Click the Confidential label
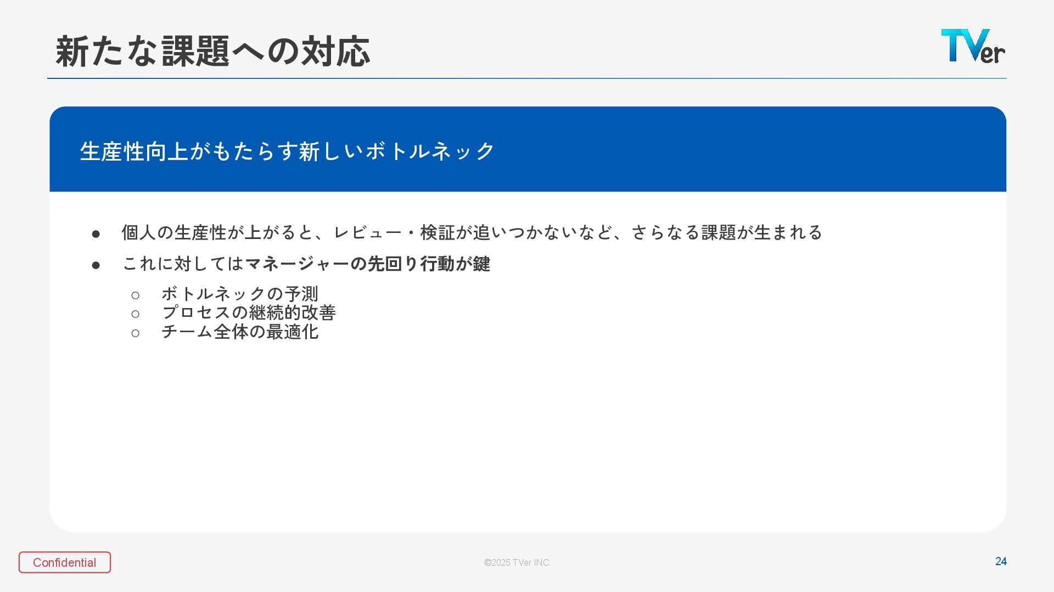The width and height of the screenshot is (1054, 592). (x=65, y=562)
